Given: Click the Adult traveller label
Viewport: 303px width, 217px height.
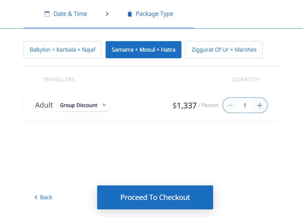Looking at the screenshot, I should 44,105.
